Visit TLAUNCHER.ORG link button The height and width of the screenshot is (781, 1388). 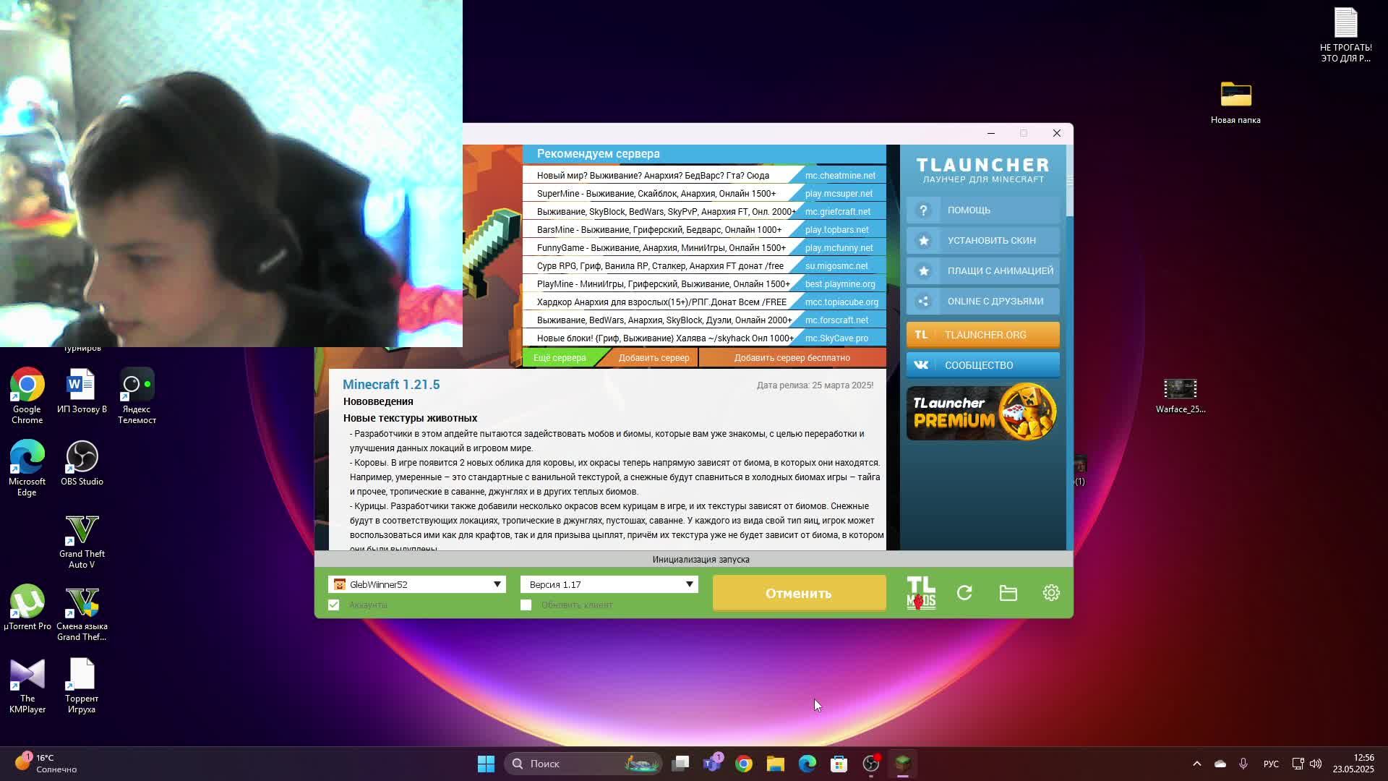pyautogui.click(x=983, y=334)
